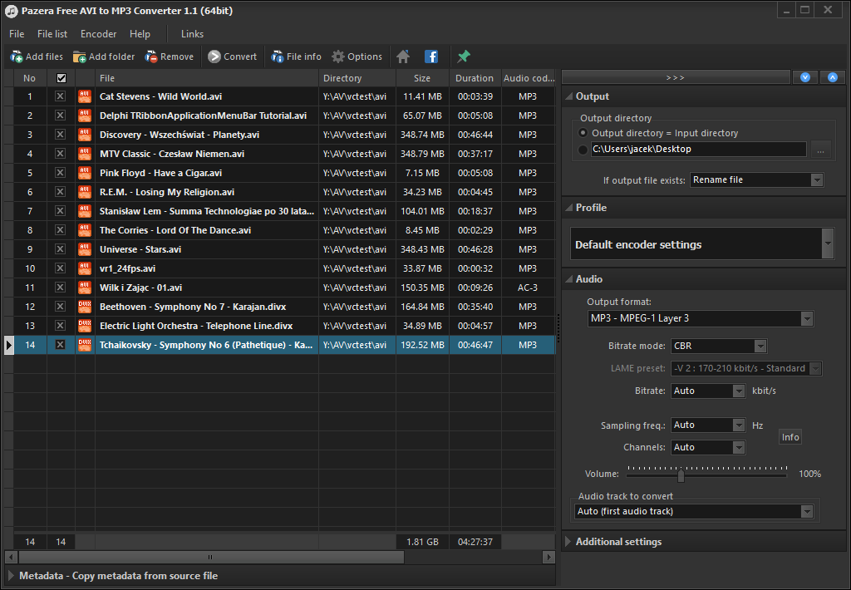Screen dimensions: 851x590
Task: Click AVI icon of MTV Classic row
Action: click(x=85, y=154)
